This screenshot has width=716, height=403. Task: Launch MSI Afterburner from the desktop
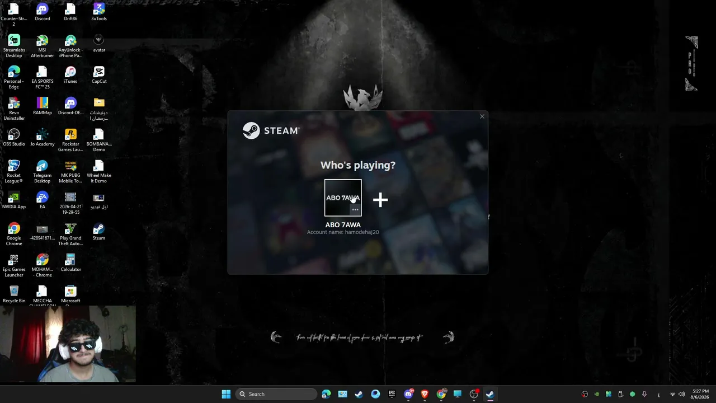[x=42, y=46]
